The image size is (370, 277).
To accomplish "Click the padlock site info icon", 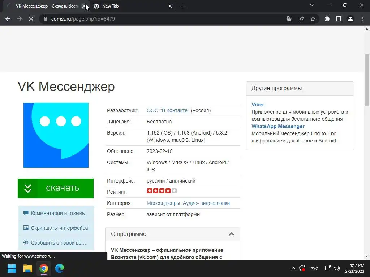I will [46, 19].
